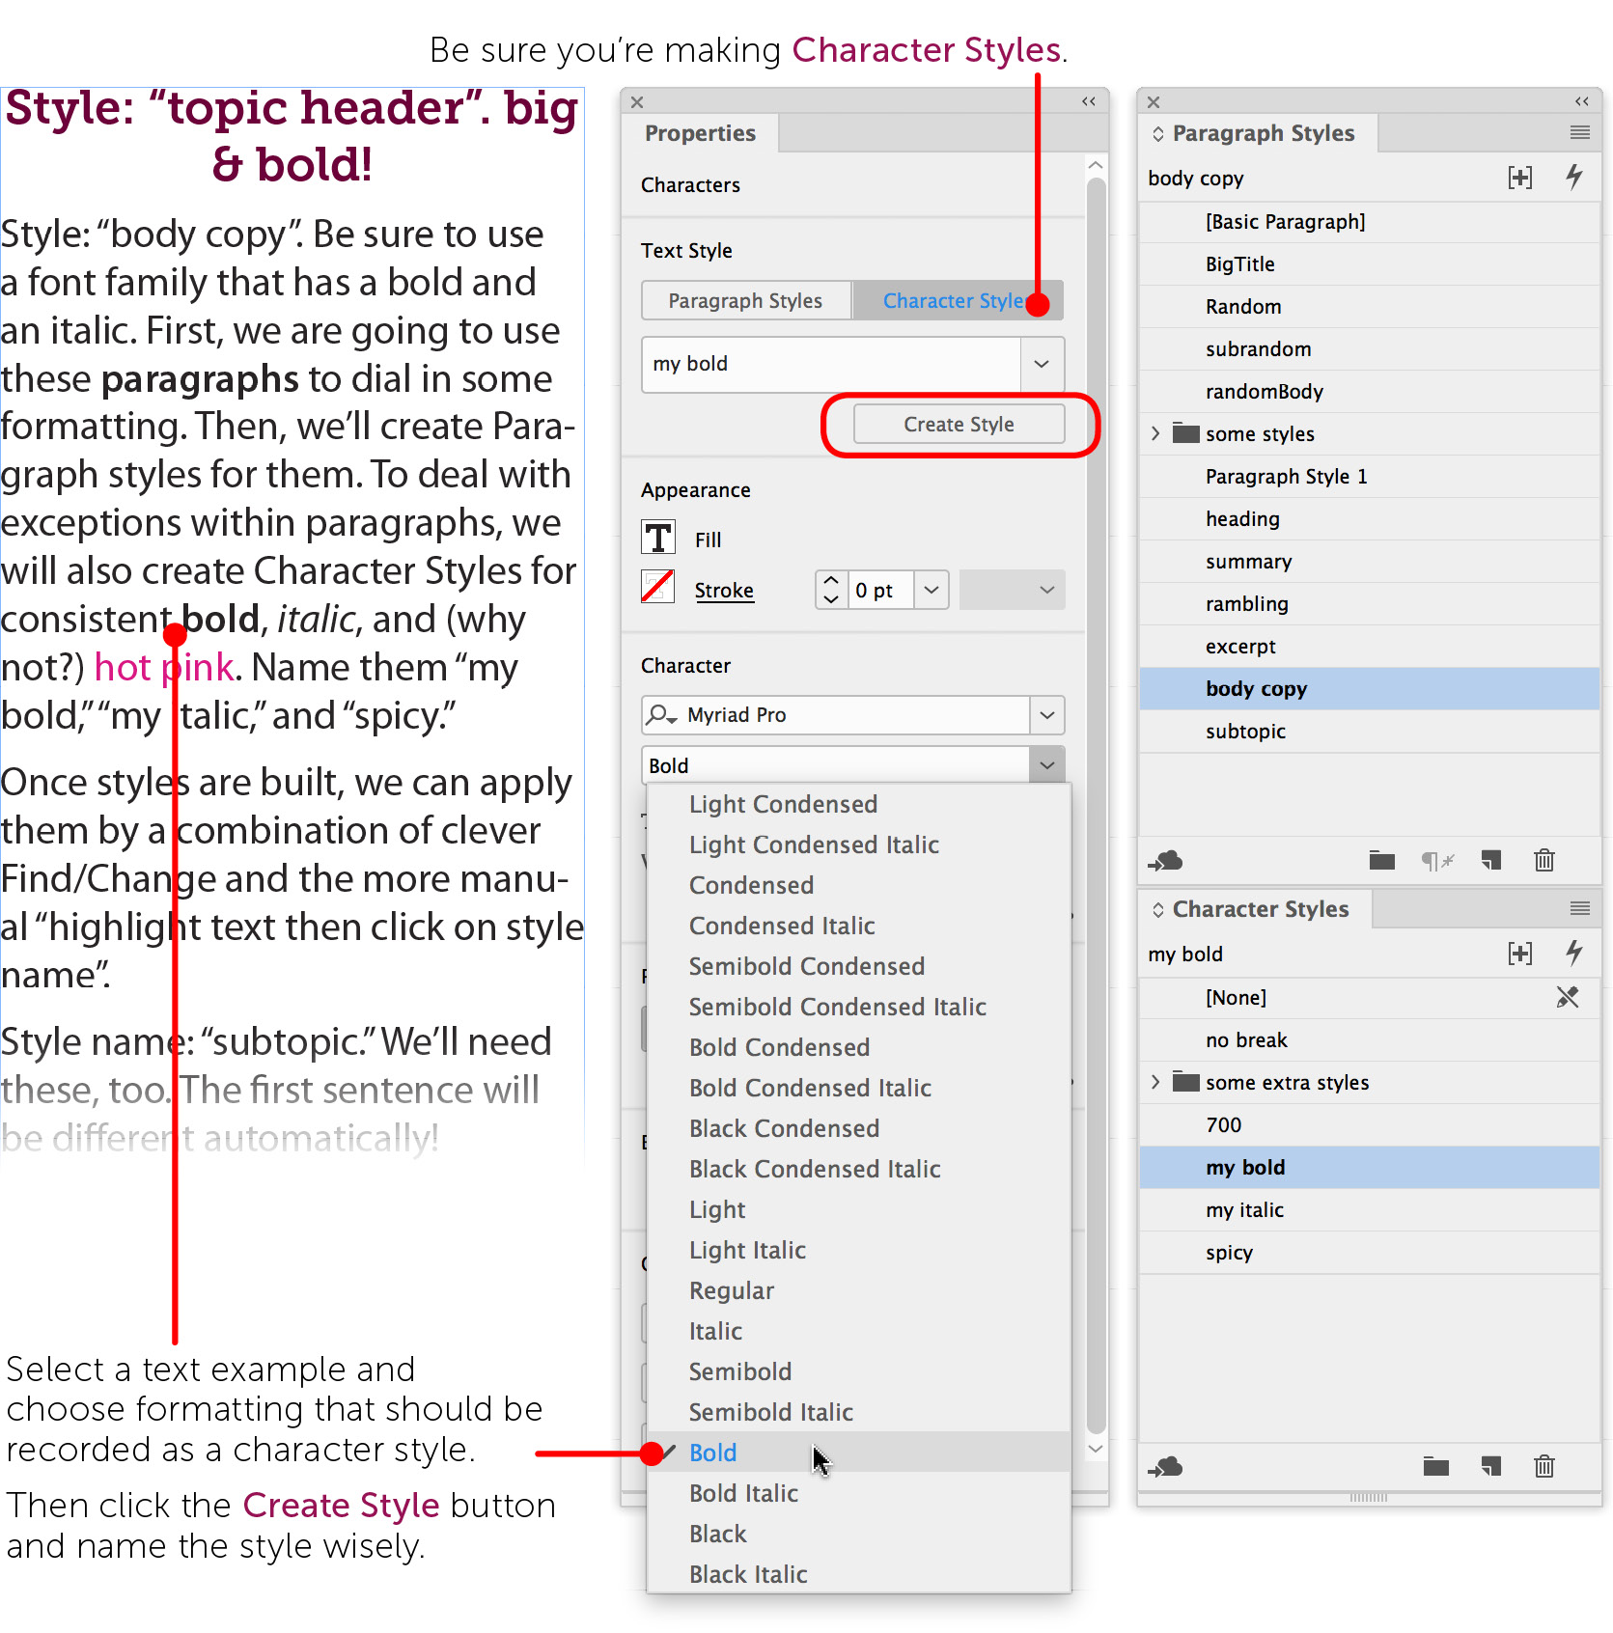Select the Properties tab

pos(701,133)
